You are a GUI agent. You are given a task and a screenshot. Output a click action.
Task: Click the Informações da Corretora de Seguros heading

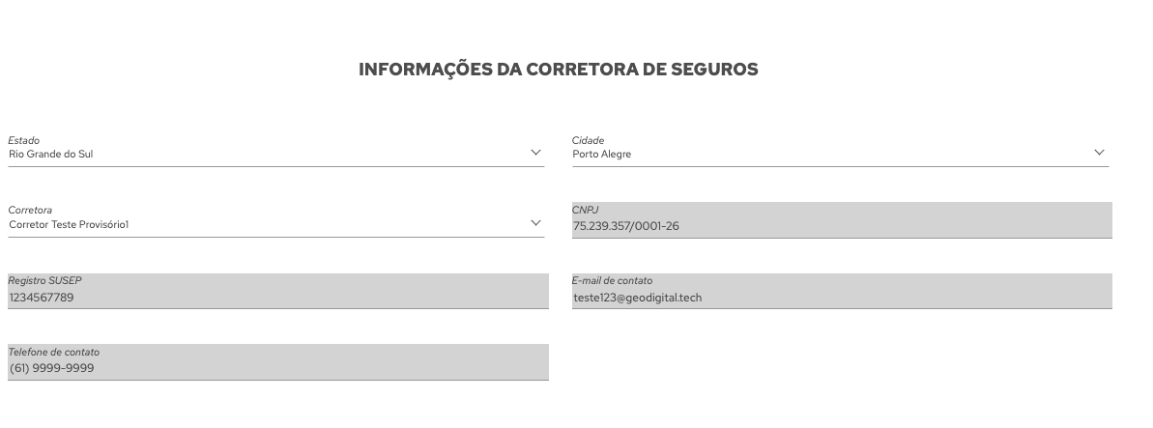(558, 70)
